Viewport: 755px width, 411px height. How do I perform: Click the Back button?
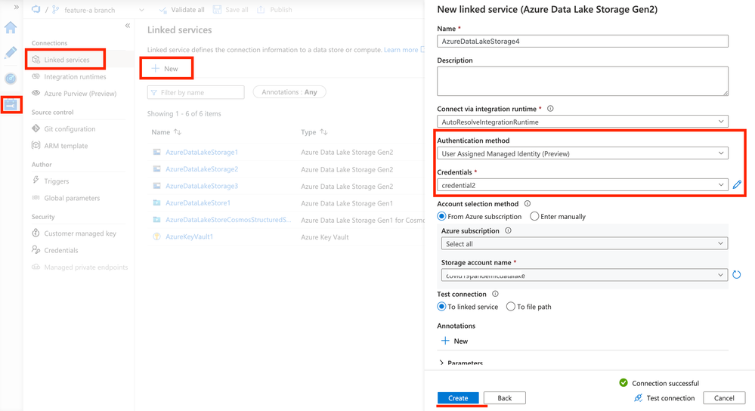point(505,398)
